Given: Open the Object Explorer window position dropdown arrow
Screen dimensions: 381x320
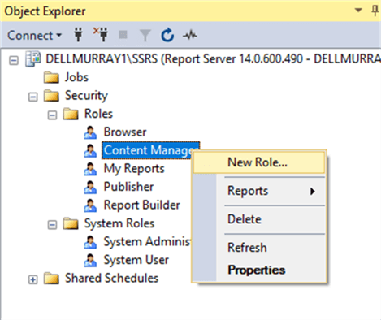Looking at the screenshot, I should [x=358, y=11].
